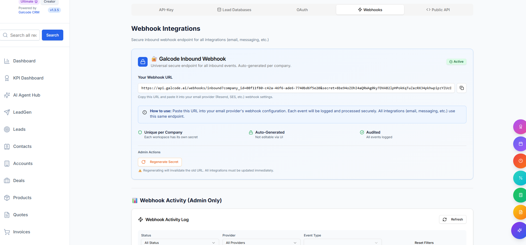
Task: Click the 'Unique per Company' label
Action: [x=163, y=132]
